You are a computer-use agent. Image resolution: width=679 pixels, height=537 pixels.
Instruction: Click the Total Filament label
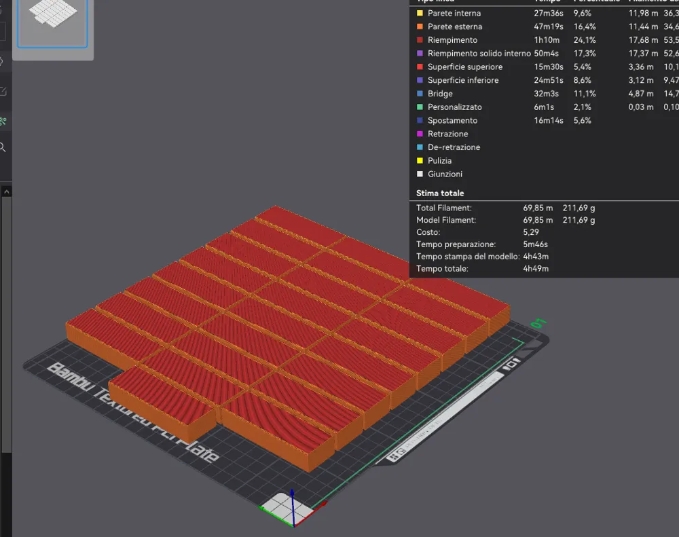pyautogui.click(x=444, y=208)
